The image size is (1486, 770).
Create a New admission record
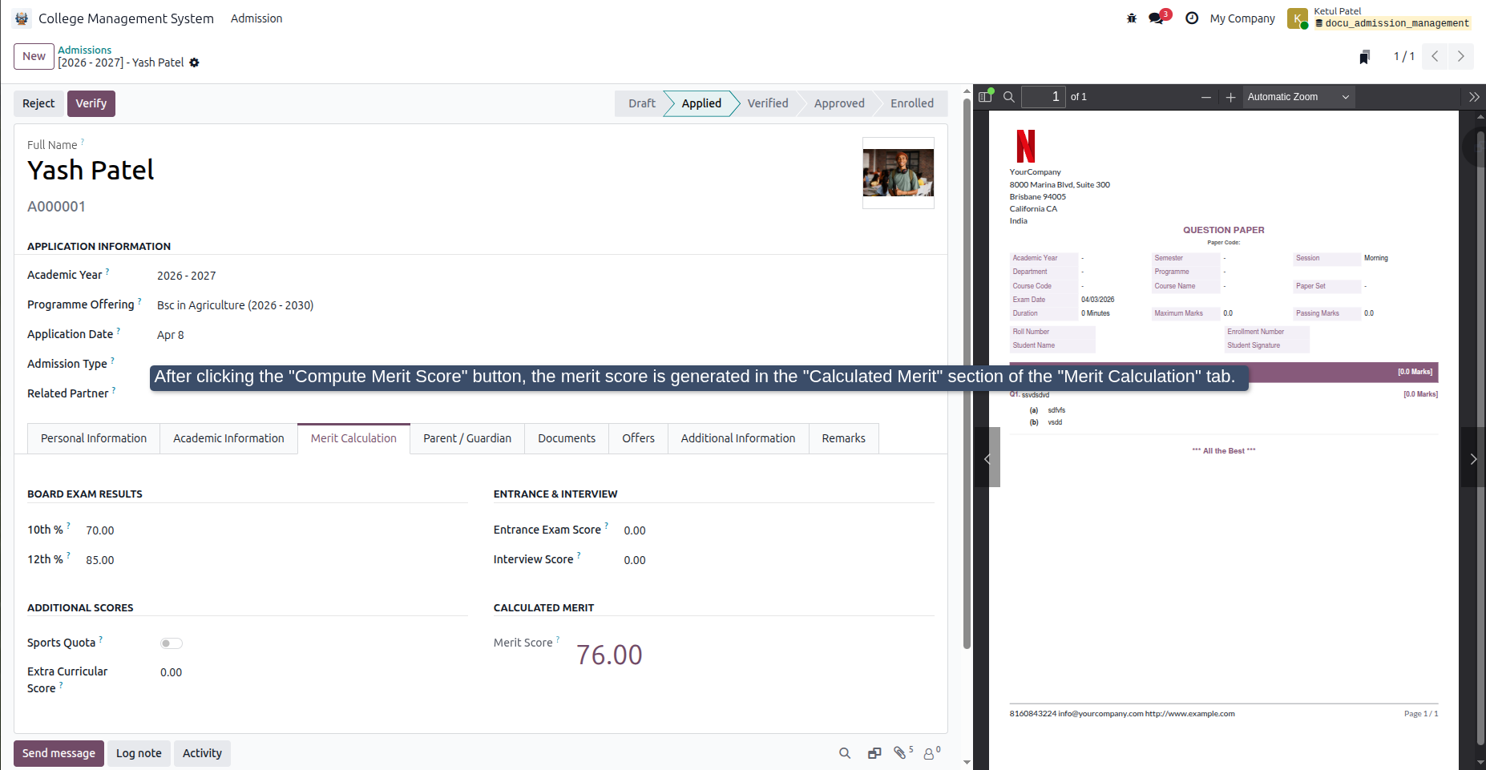[34, 56]
